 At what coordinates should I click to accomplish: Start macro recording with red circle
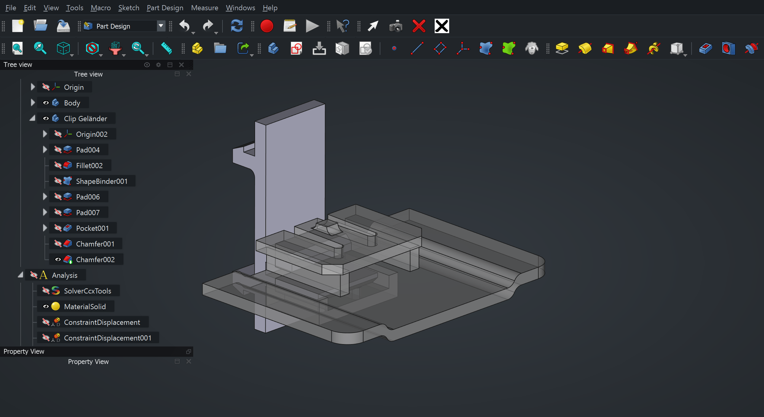267,26
